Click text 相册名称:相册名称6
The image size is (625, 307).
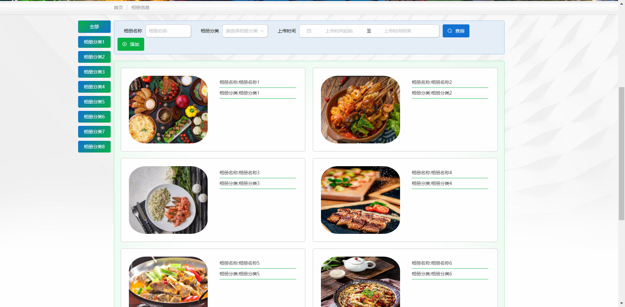click(x=432, y=263)
